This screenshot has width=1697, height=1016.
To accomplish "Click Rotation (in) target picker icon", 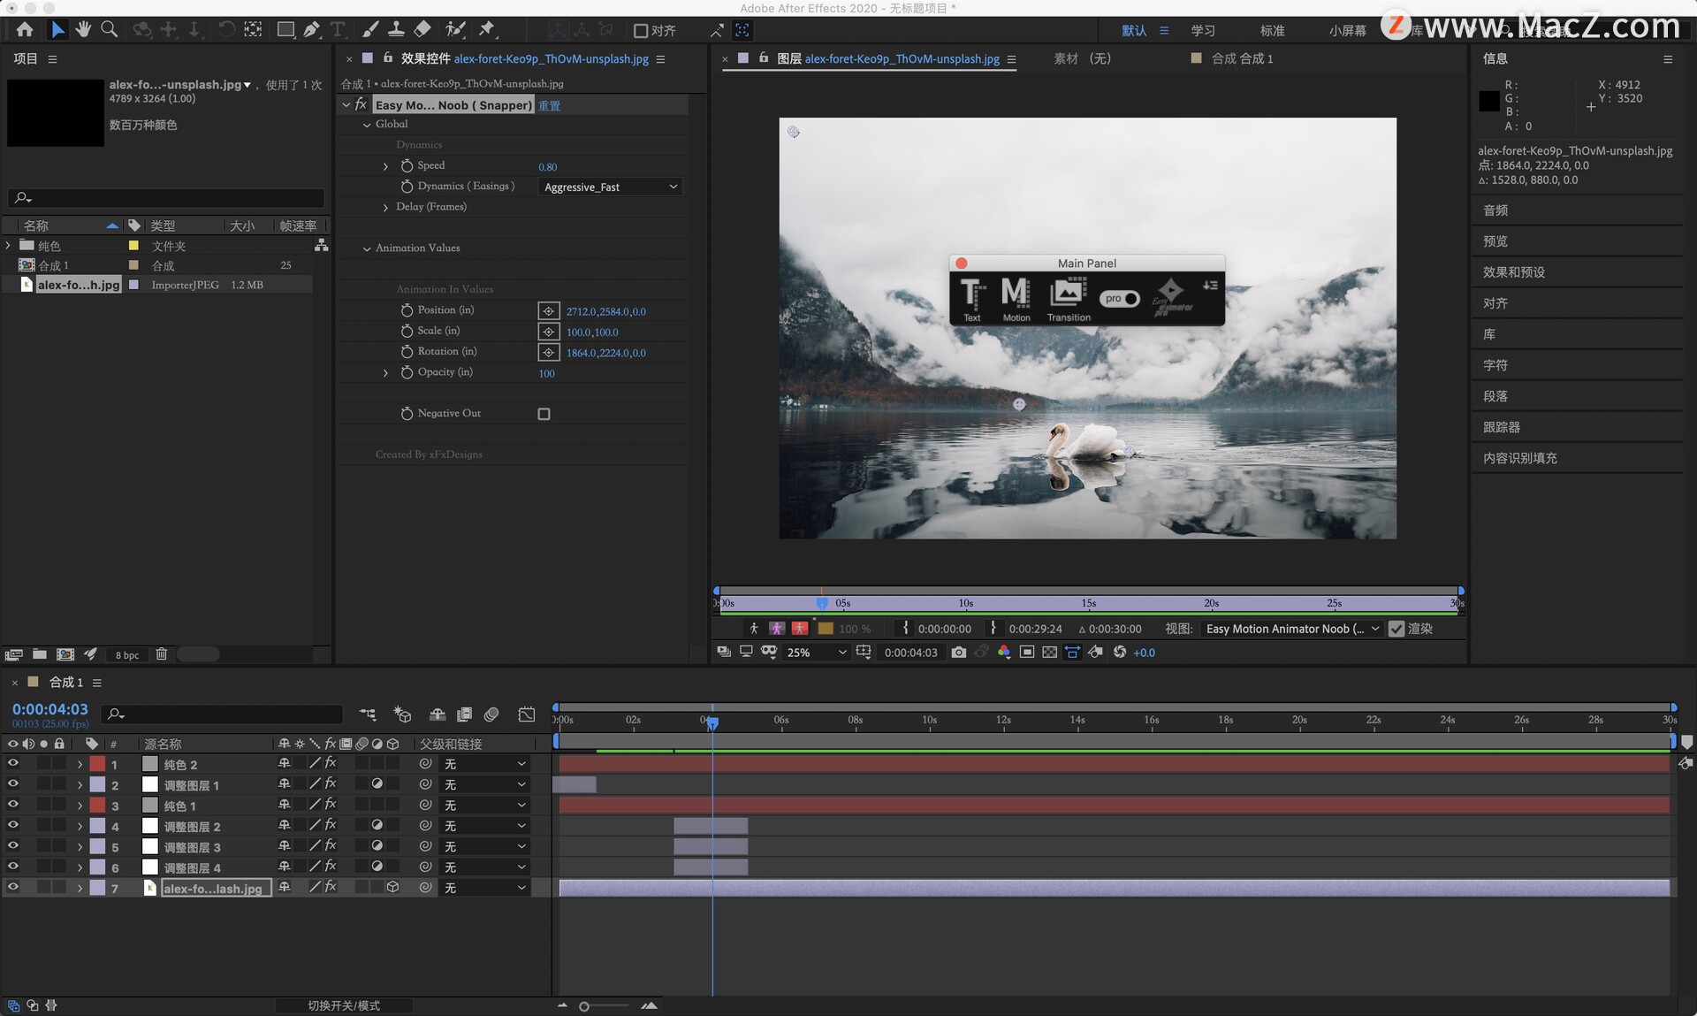I will (549, 352).
